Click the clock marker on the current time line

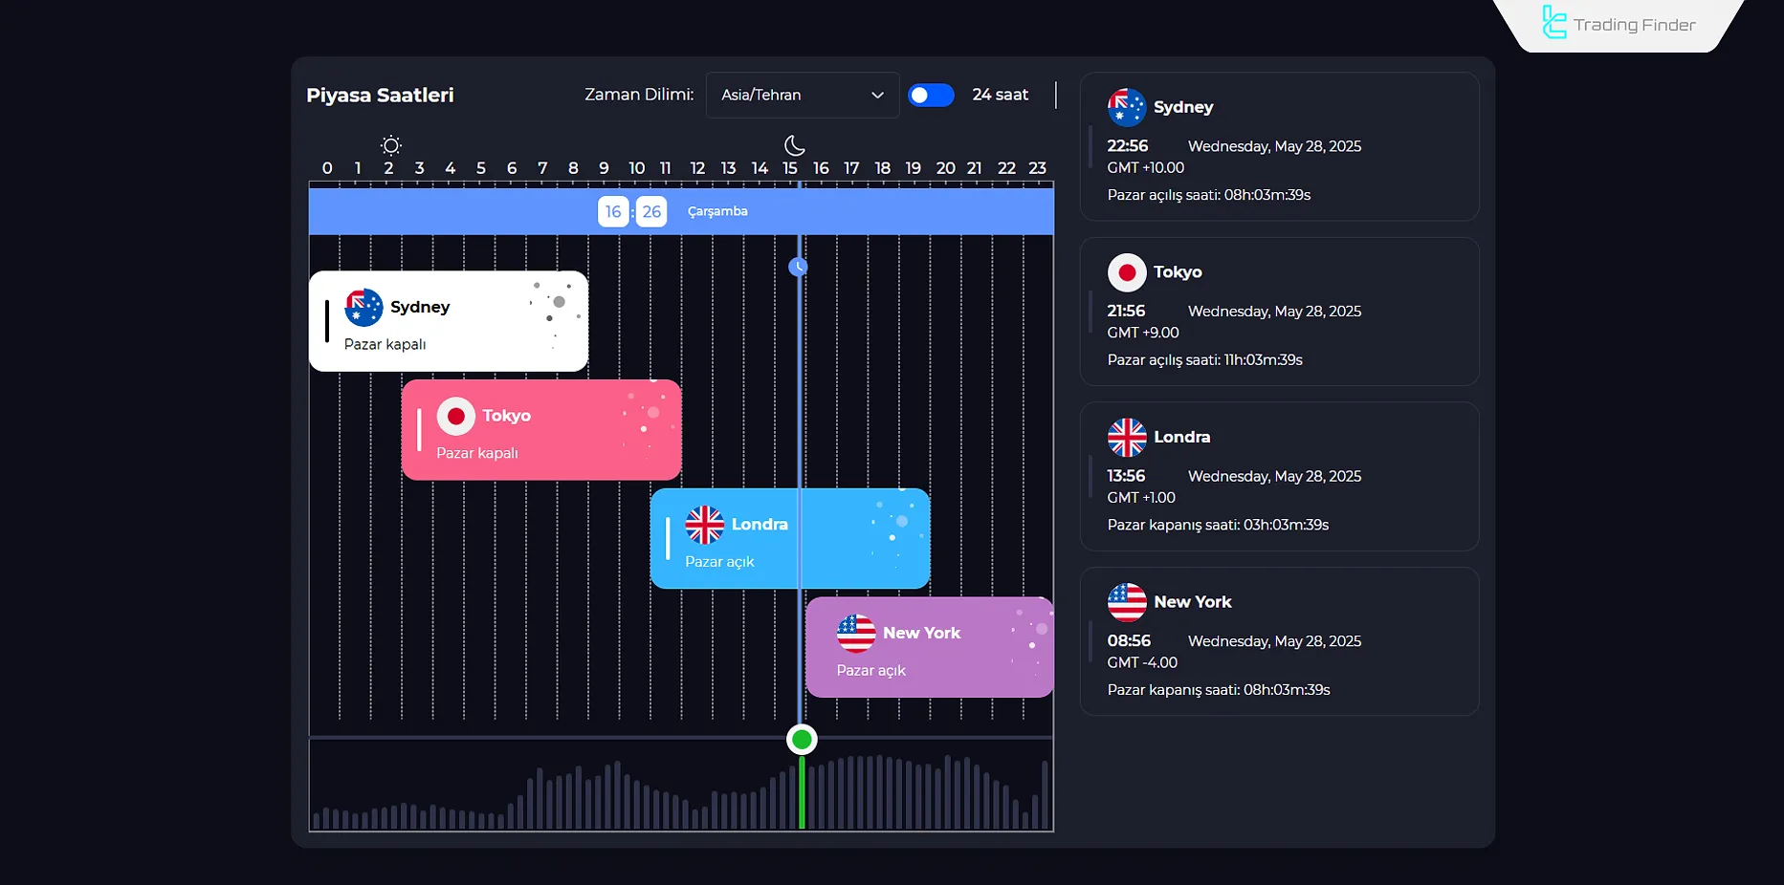[x=798, y=267]
